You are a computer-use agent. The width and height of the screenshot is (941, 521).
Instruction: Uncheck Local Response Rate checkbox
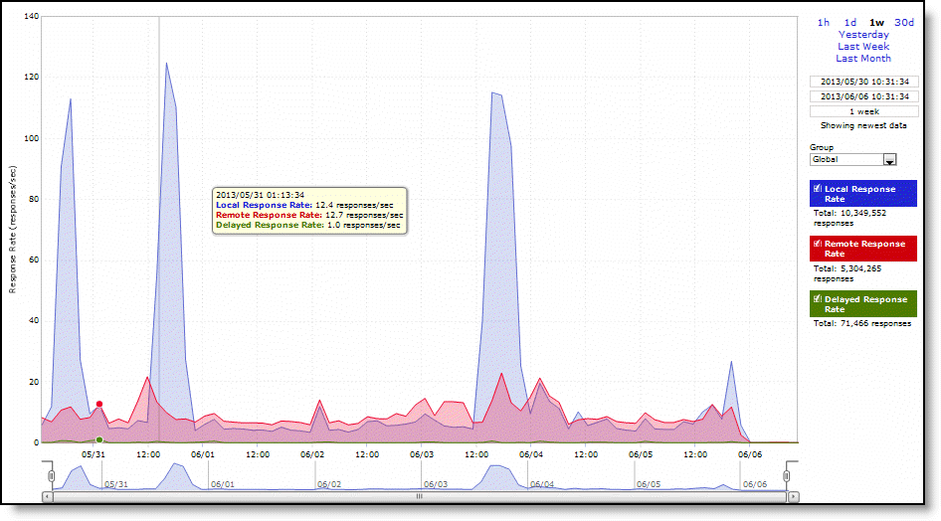pyautogui.click(x=818, y=189)
